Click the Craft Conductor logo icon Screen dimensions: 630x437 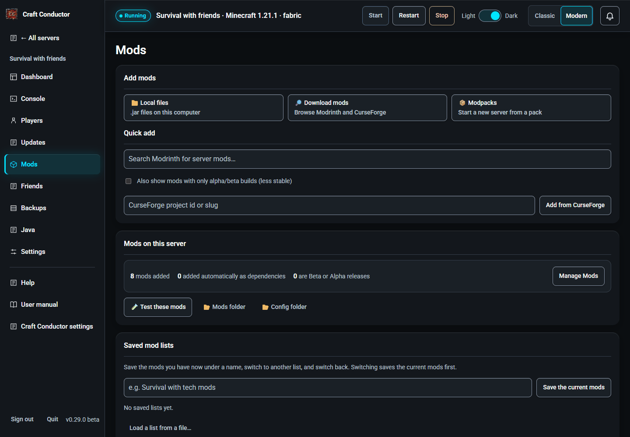pos(12,14)
